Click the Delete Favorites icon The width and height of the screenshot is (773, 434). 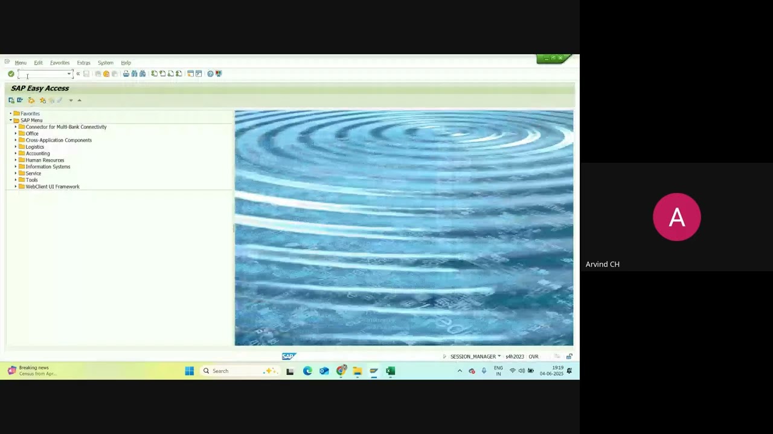pos(51,100)
